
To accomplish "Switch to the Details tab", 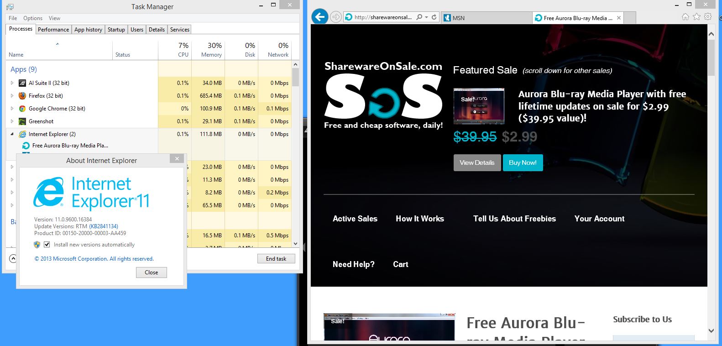I will (157, 30).
